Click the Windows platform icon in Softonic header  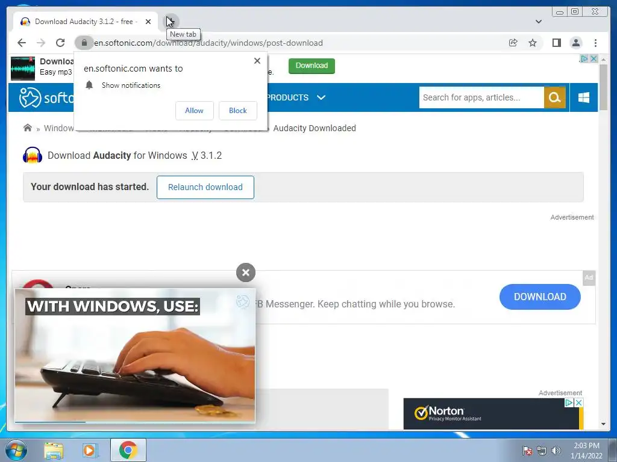click(583, 97)
